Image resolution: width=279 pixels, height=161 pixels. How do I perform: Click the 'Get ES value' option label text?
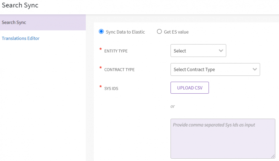tap(176, 32)
